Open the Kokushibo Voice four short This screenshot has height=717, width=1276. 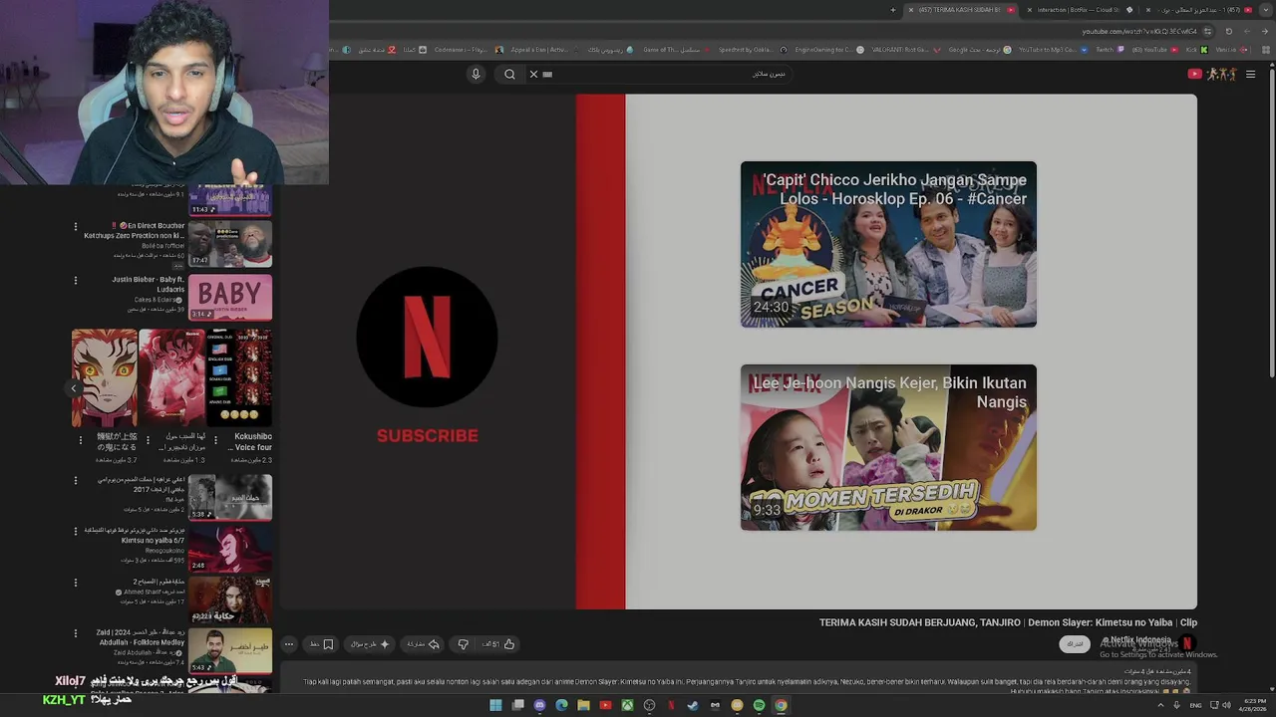coord(239,378)
